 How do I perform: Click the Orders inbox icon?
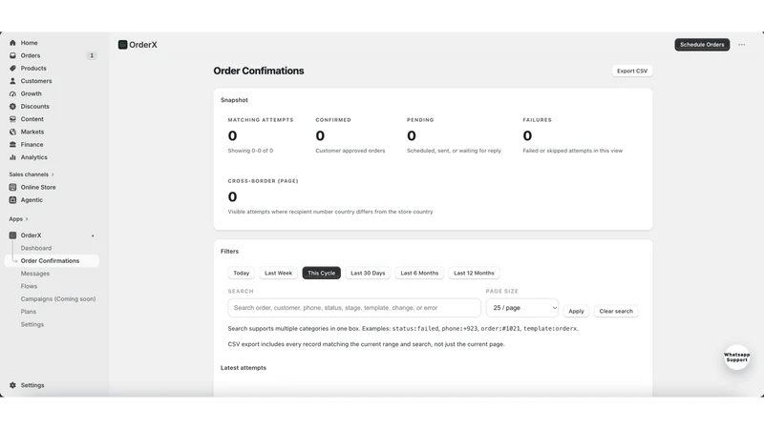(x=12, y=55)
